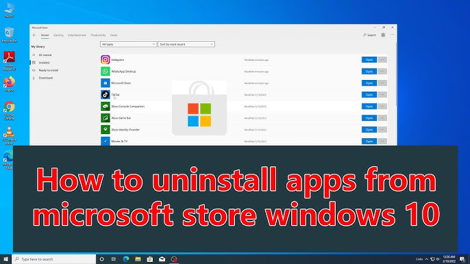The image size is (470, 264).
Task: Open the Store See more ellipsis menu
Action: coord(392,35)
